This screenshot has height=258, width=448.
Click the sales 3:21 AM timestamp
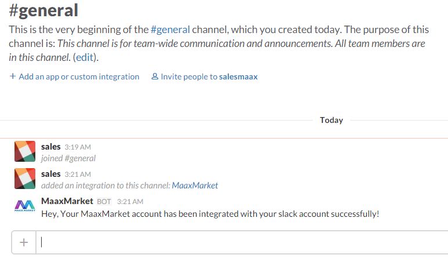click(x=78, y=175)
